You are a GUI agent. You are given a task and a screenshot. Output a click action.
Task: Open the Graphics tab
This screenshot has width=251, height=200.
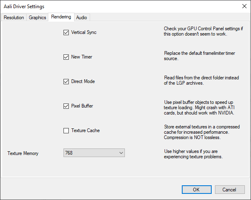coord(37,18)
